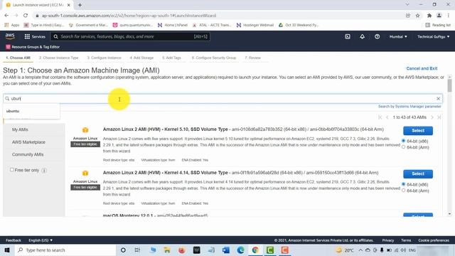This screenshot has height=256, width=455.
Task: Open Microsoft Edge from taskbar
Action: [240, 250]
